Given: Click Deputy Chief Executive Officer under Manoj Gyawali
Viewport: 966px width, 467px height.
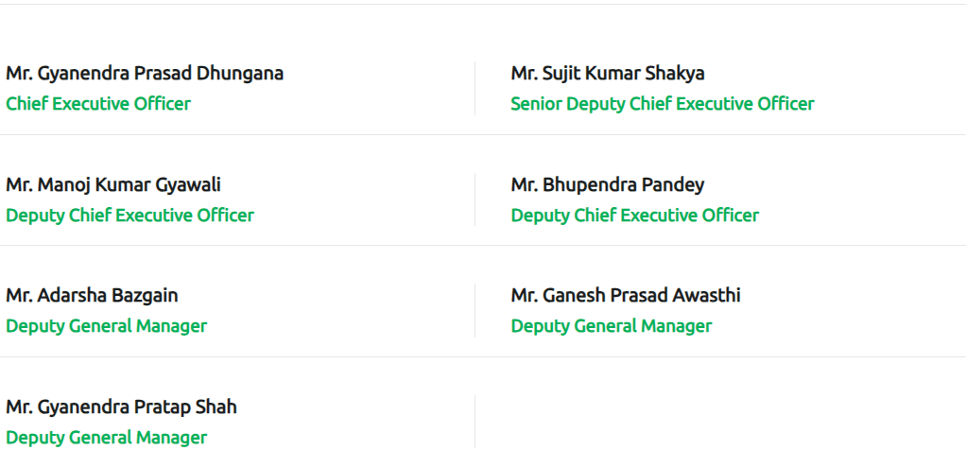Looking at the screenshot, I should (x=130, y=216).
